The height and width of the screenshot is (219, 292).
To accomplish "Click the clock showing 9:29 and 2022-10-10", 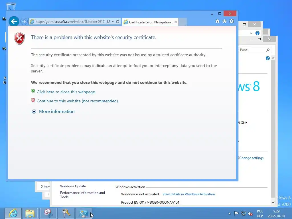I will coord(276,214).
